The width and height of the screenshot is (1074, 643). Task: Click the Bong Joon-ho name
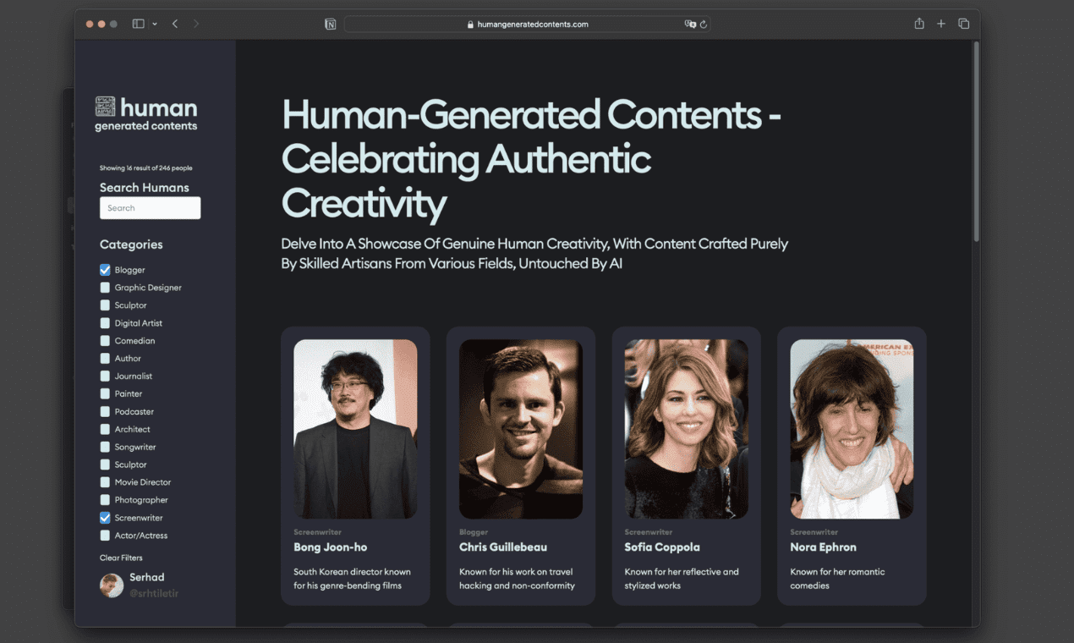[331, 547]
